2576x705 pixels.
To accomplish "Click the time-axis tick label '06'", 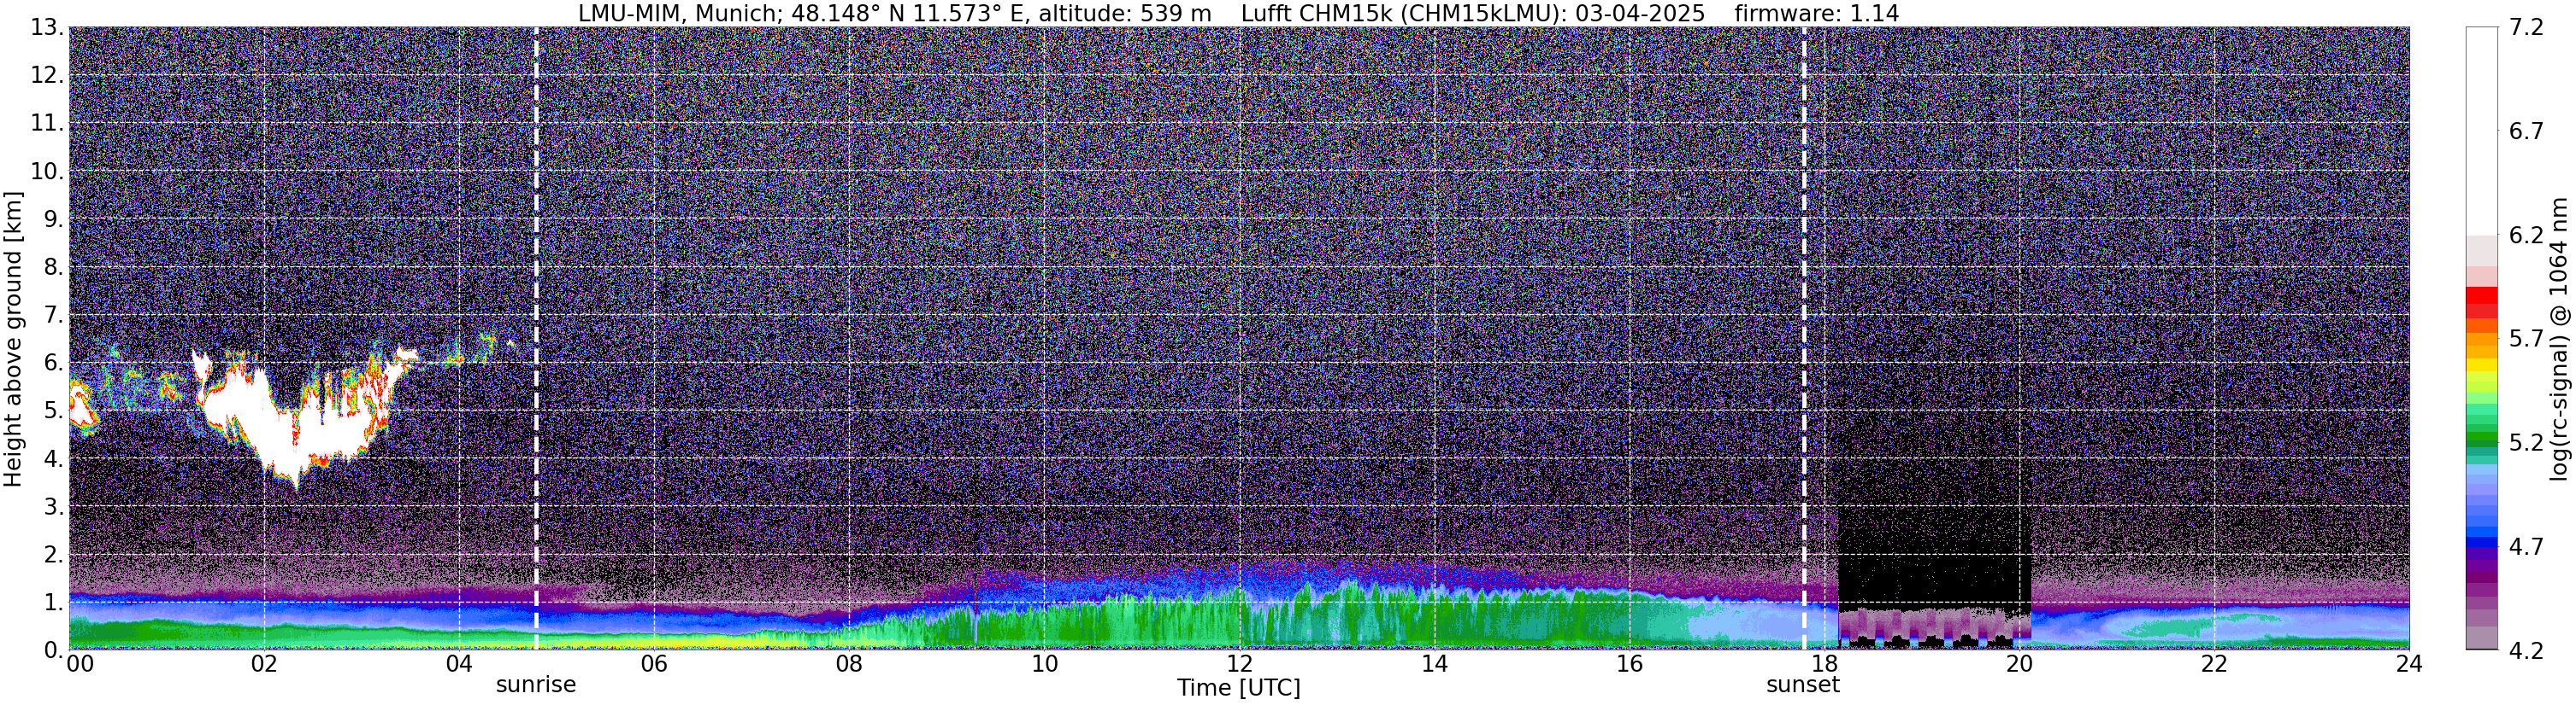I will (x=654, y=664).
